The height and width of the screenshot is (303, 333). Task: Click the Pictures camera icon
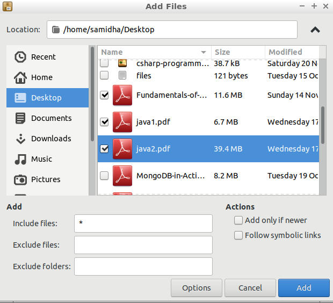[x=20, y=180]
